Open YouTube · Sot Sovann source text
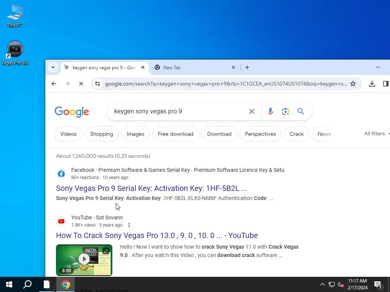 (x=97, y=217)
